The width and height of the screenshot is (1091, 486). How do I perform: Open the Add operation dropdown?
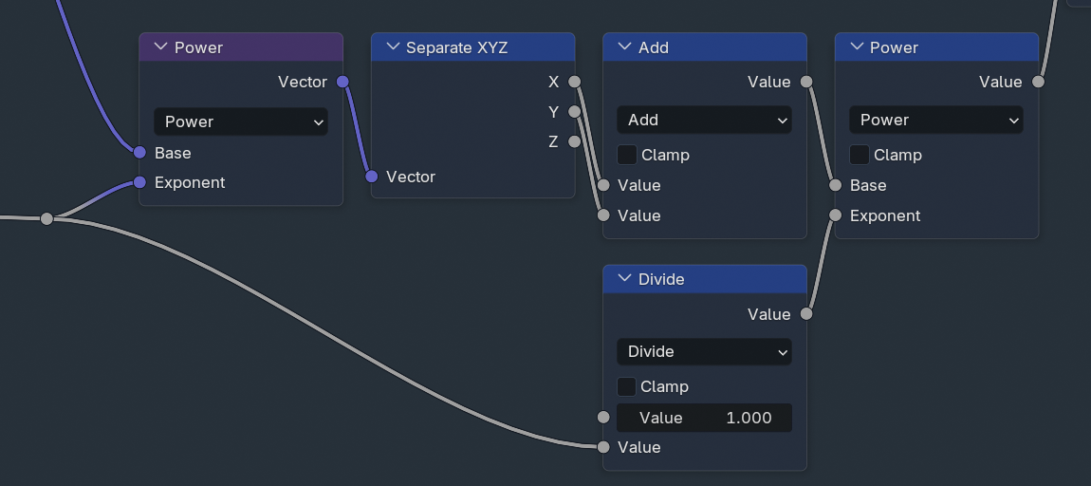704,120
